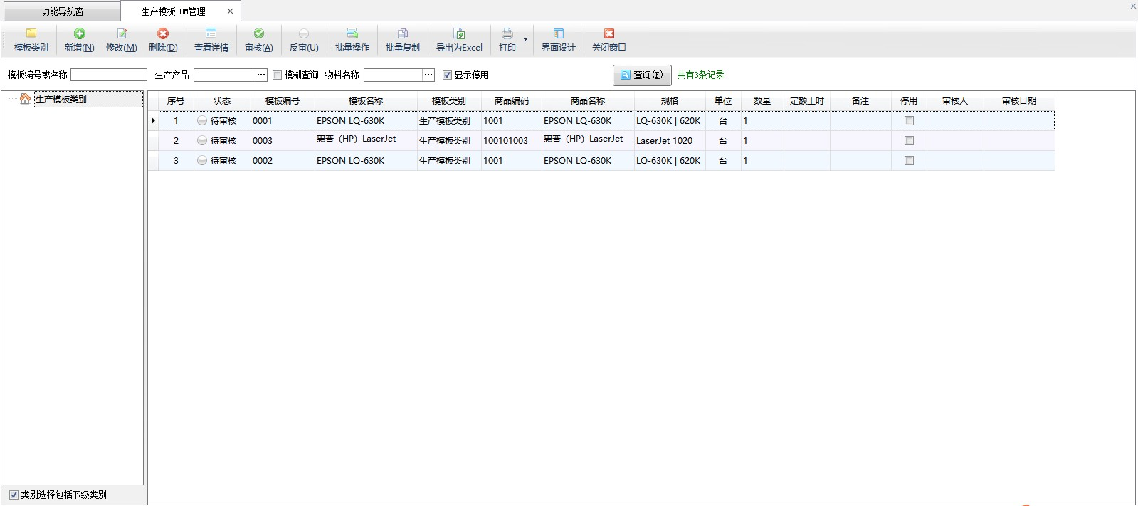The image size is (1138, 506).
Task: Click the 模板编号或名称 input field
Action: click(108, 75)
